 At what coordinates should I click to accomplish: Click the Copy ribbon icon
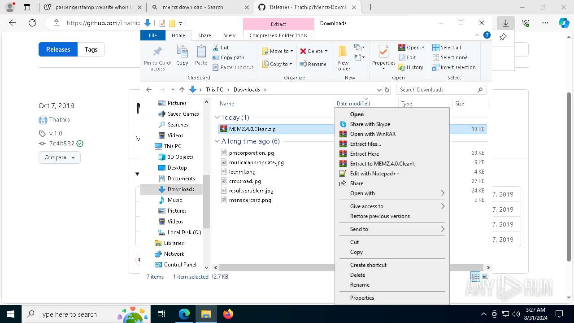pyautogui.click(x=182, y=56)
